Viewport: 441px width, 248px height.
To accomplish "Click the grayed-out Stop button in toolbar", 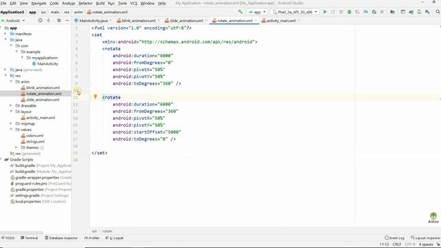I will pos(382,12).
